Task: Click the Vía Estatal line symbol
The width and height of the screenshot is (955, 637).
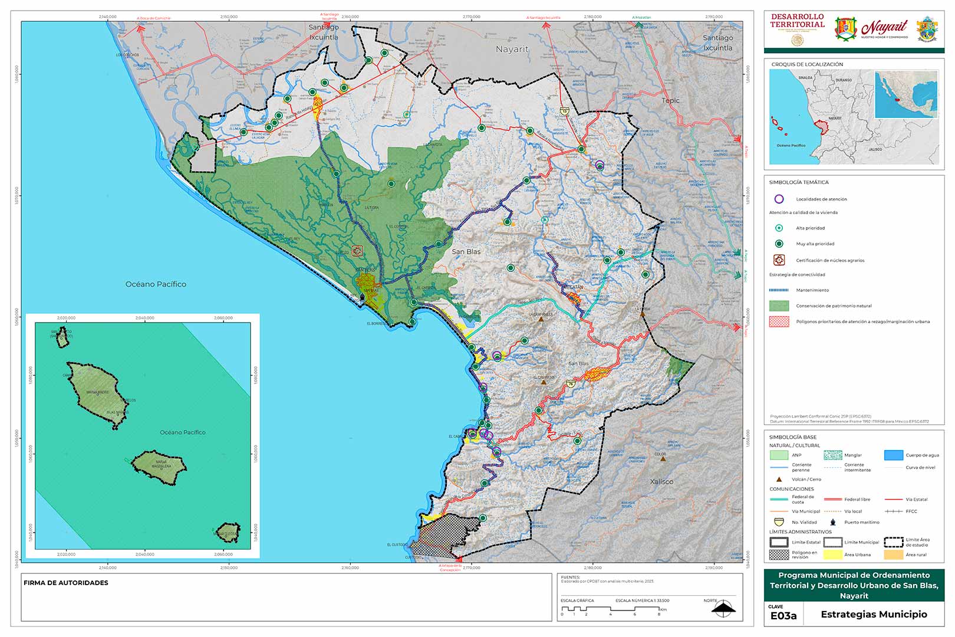Action: [x=894, y=500]
